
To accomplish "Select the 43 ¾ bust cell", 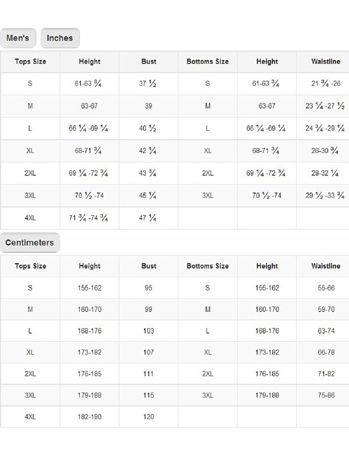I will pos(148,173).
